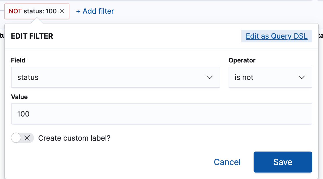This screenshot has width=323, height=179.
Task: Click the X mark inside the custom label switch
Action: pyautogui.click(x=27, y=138)
